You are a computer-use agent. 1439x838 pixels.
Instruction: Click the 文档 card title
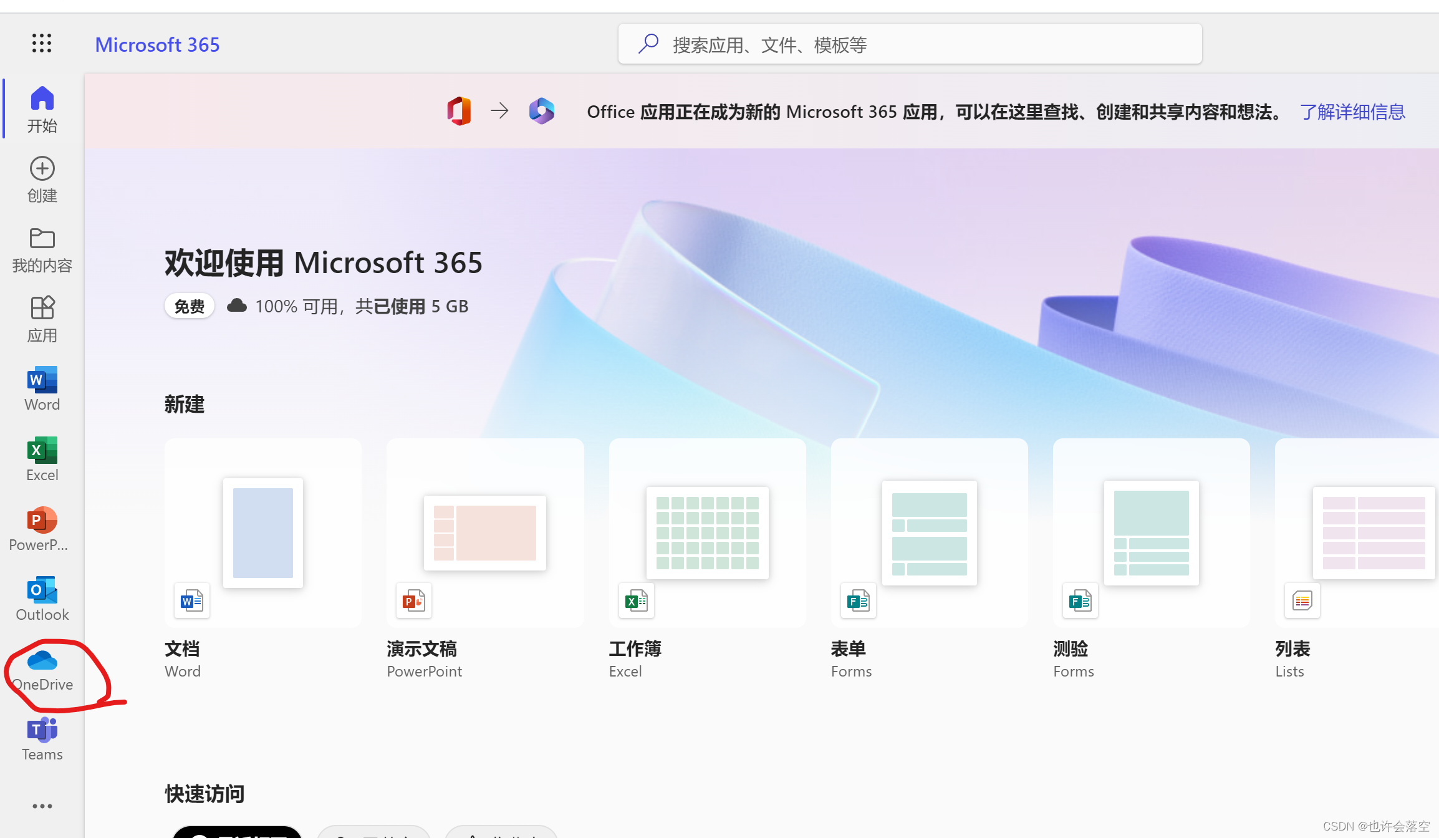point(182,648)
